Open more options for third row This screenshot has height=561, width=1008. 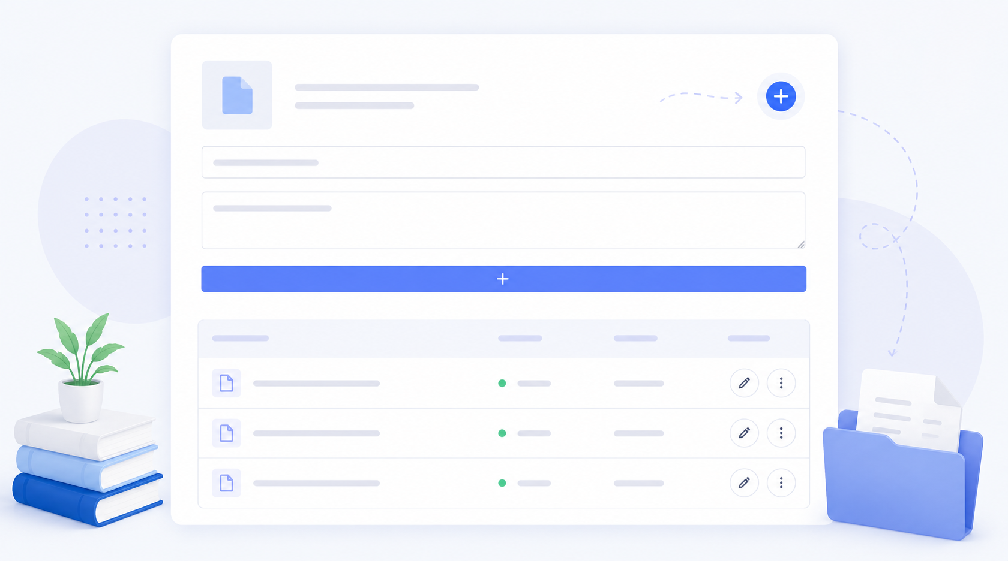pos(781,482)
